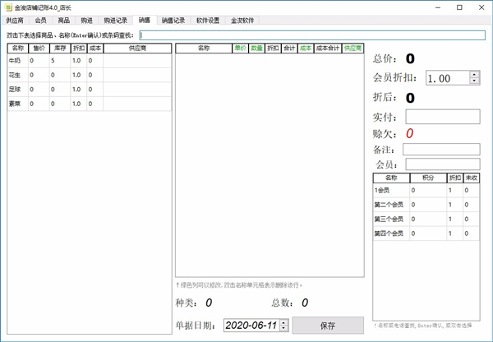Click the 备注 remarks text box

tap(440, 149)
